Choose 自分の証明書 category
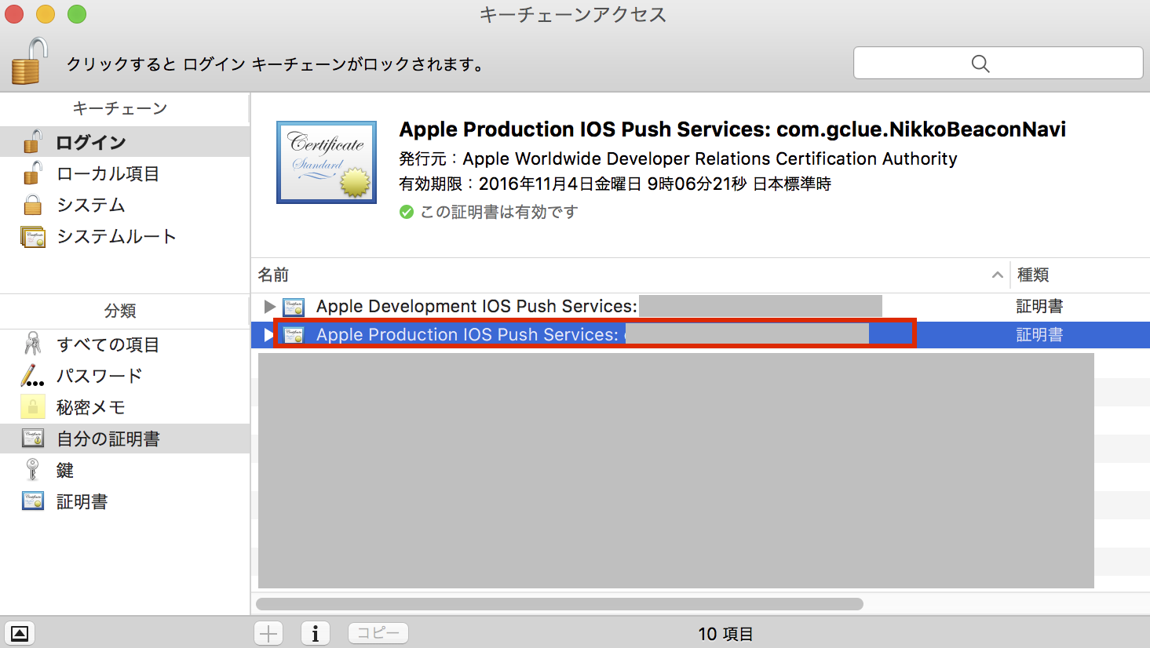Image resolution: width=1150 pixels, height=648 pixels. [x=108, y=439]
